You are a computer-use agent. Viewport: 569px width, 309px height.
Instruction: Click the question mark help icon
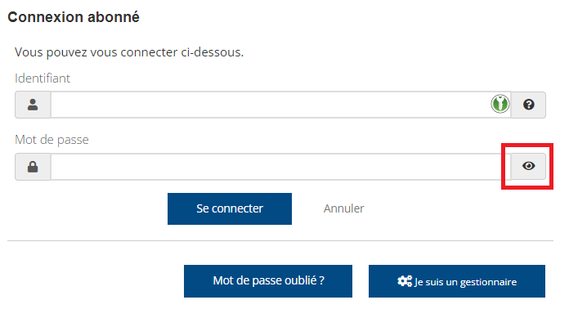pyautogui.click(x=529, y=105)
